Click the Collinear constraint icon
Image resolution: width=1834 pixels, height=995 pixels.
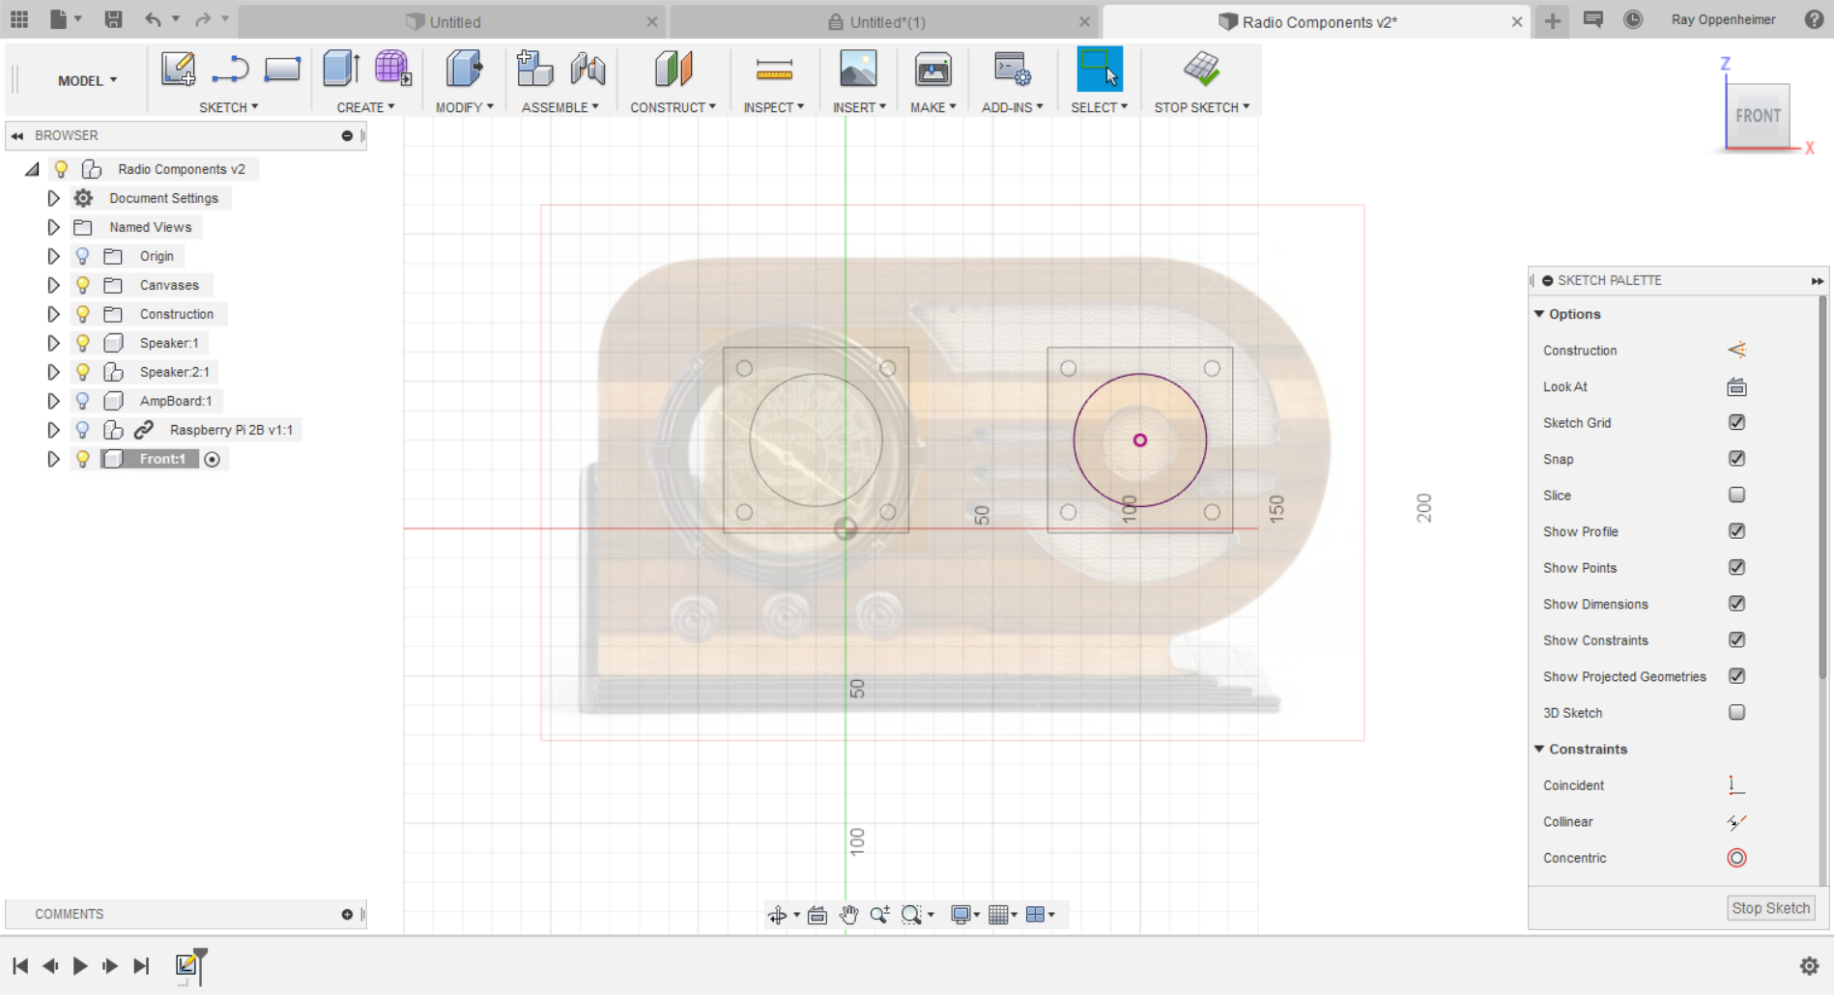pos(1736,822)
